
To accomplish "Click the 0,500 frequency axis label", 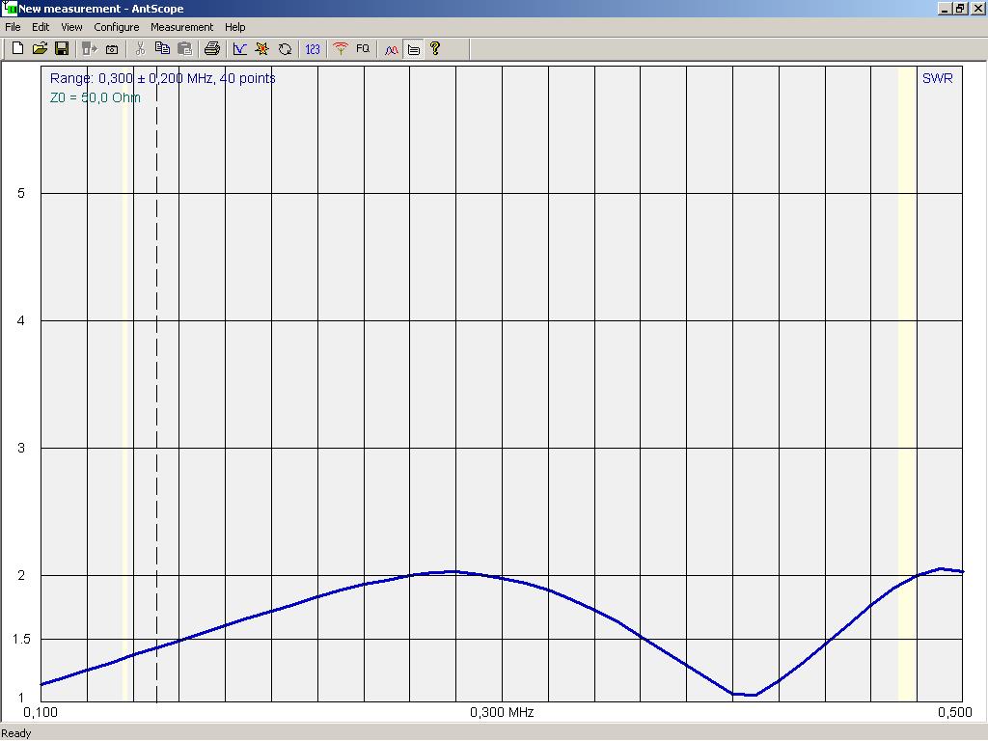I will 954,713.
